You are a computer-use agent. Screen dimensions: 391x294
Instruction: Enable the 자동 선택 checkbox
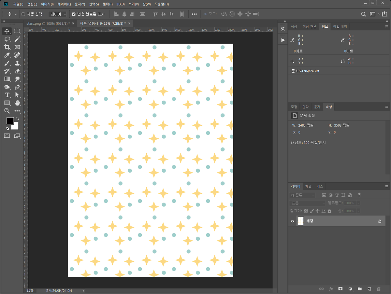(23, 14)
